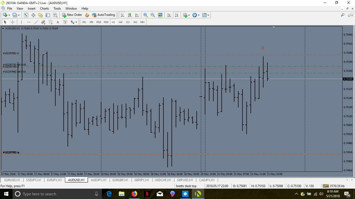Viewport: 355px width, 199px height.
Task: Toggle the AutoTrading button
Action: (x=103, y=15)
